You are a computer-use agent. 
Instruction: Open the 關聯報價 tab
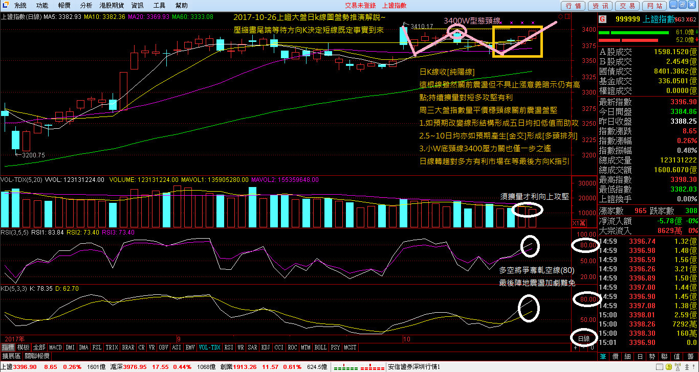click(x=37, y=356)
